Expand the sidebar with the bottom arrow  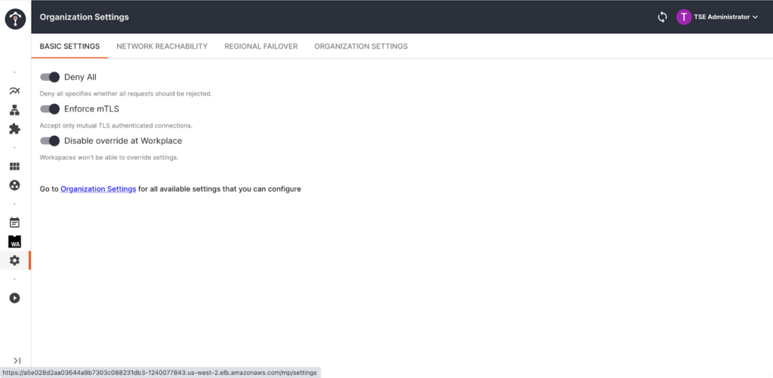tap(17, 361)
